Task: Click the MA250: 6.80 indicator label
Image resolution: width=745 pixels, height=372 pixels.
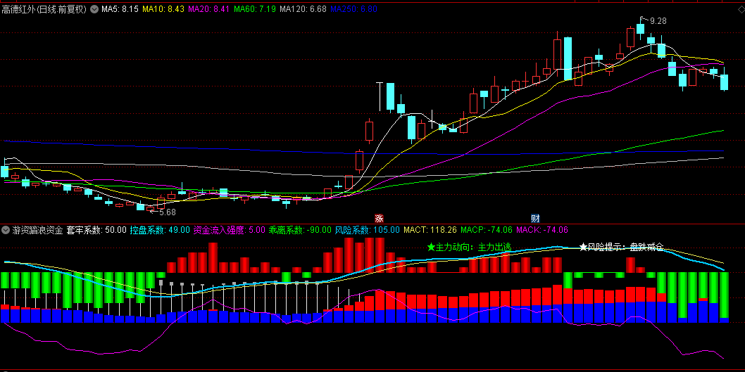Action: [x=354, y=9]
